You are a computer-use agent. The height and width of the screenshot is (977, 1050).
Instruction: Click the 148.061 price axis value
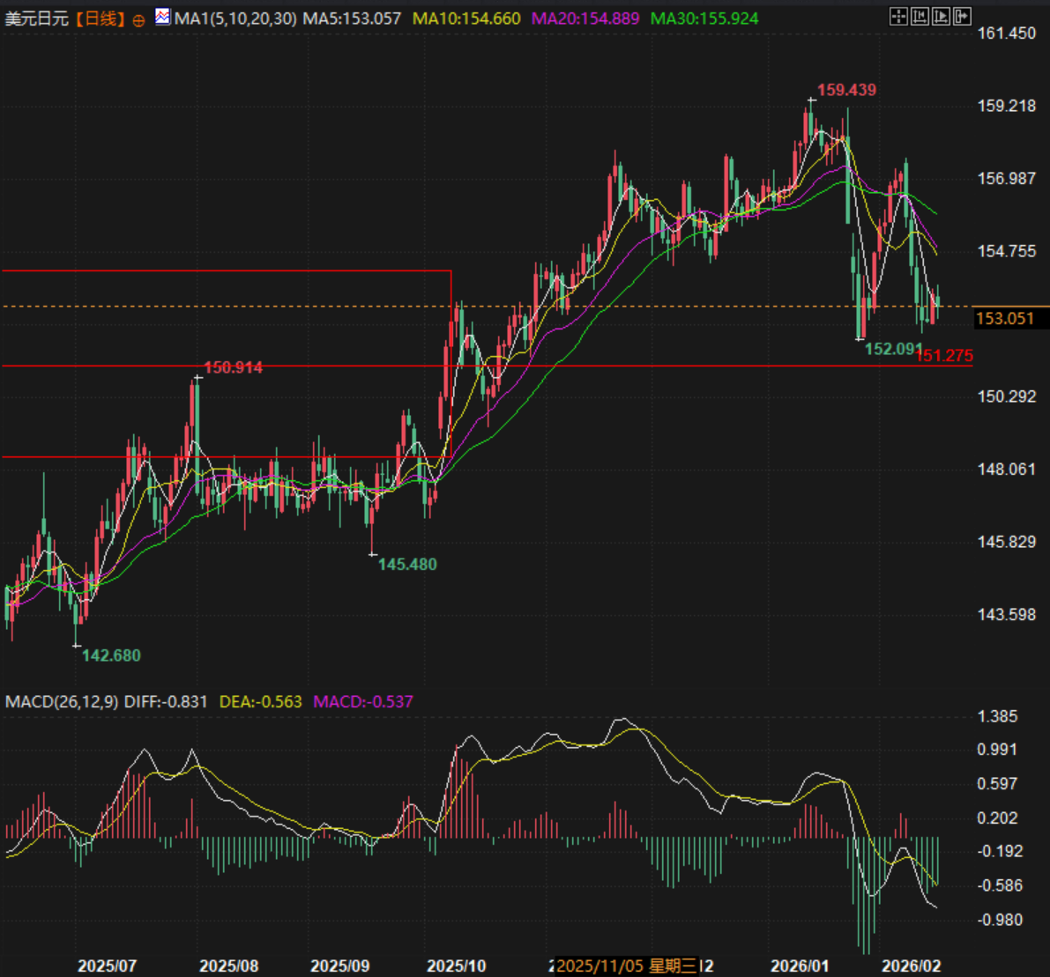[1007, 469]
